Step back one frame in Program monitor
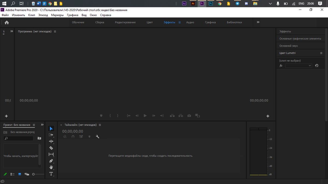The image size is (328, 184). tap(137, 116)
